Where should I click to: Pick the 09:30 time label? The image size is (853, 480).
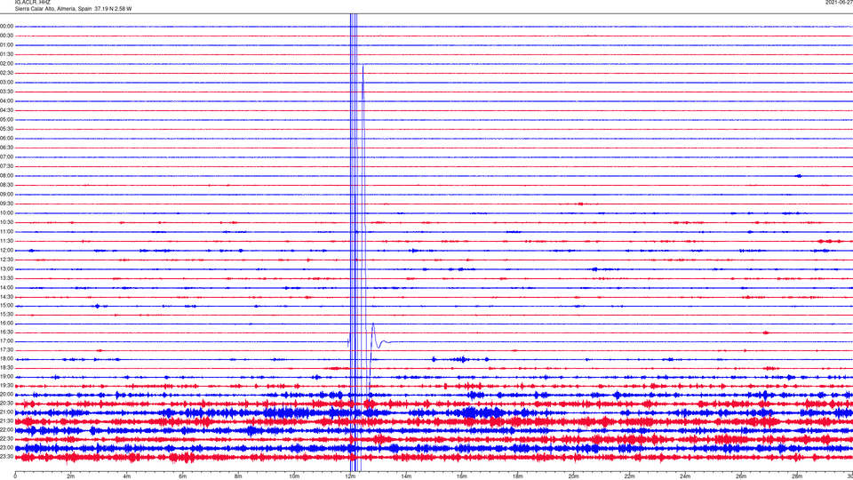coord(6,204)
